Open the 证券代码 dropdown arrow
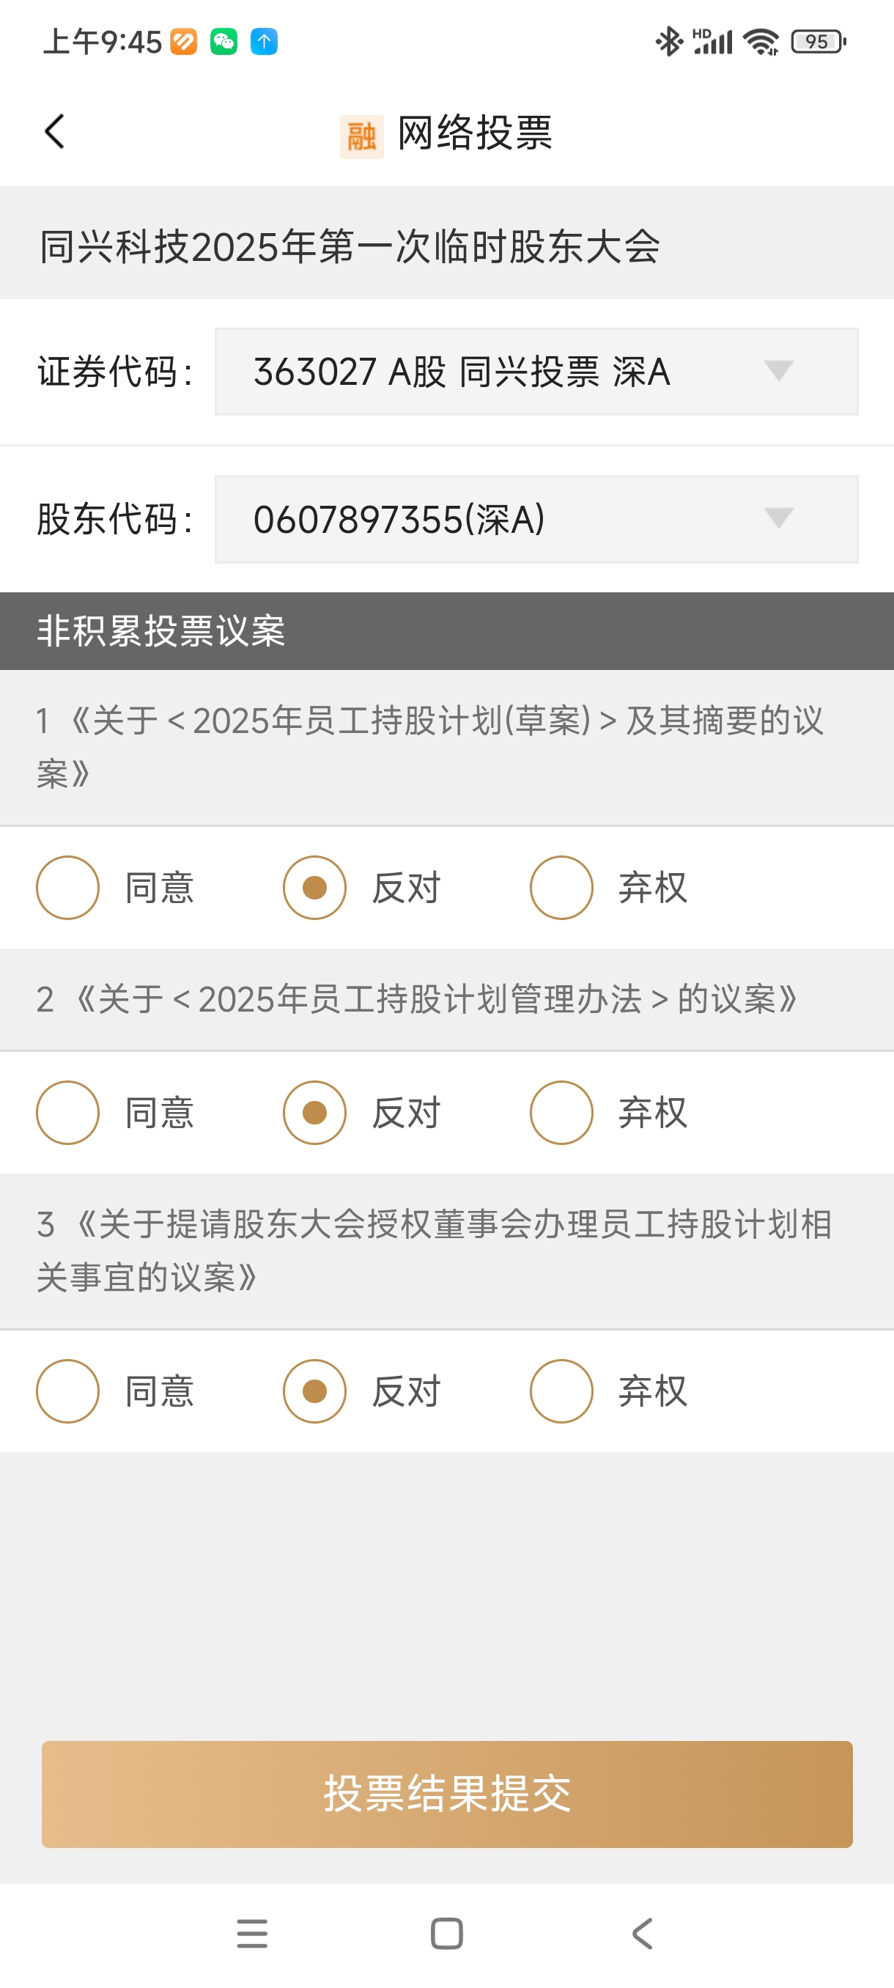 point(778,371)
